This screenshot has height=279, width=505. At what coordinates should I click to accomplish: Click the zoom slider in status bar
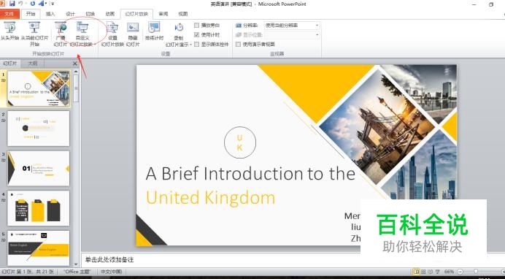476,272
